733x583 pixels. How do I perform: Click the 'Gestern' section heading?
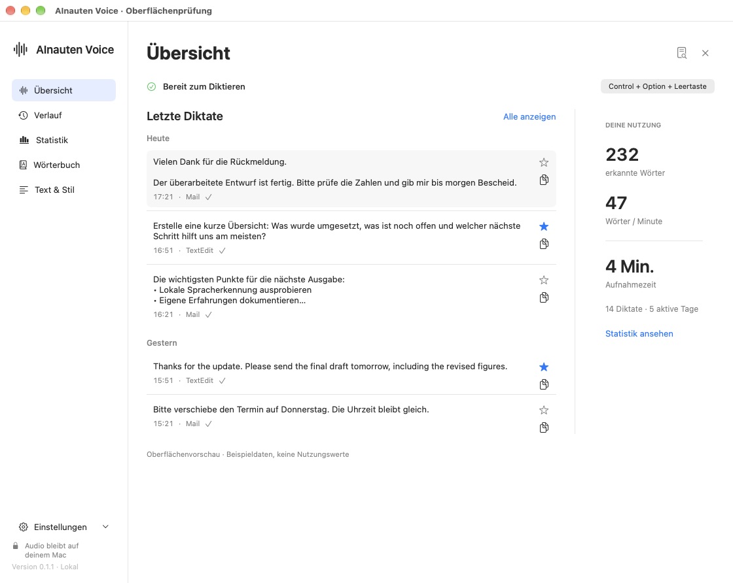[x=162, y=343]
